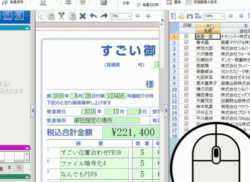
Task: Click up arrow of small list box
Action: click(x=27, y=154)
